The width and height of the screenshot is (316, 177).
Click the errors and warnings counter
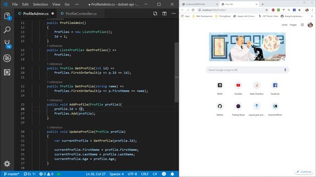(46, 174)
